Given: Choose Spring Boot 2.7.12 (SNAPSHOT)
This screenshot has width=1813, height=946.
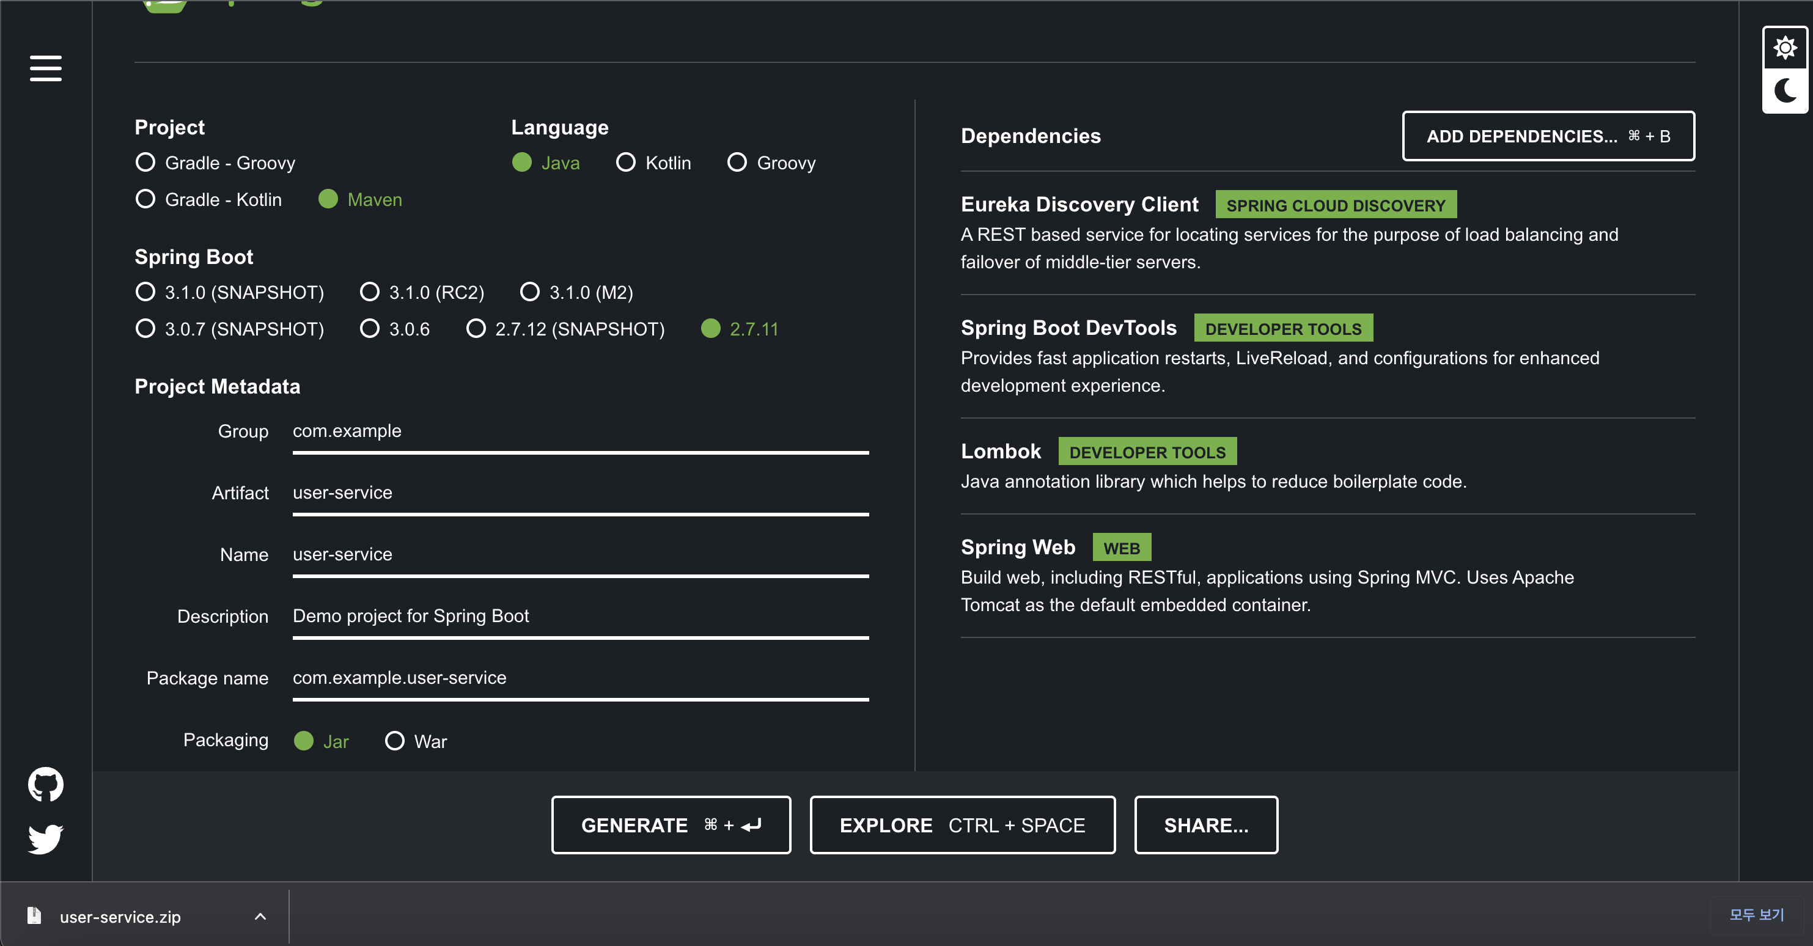Looking at the screenshot, I should point(565,329).
